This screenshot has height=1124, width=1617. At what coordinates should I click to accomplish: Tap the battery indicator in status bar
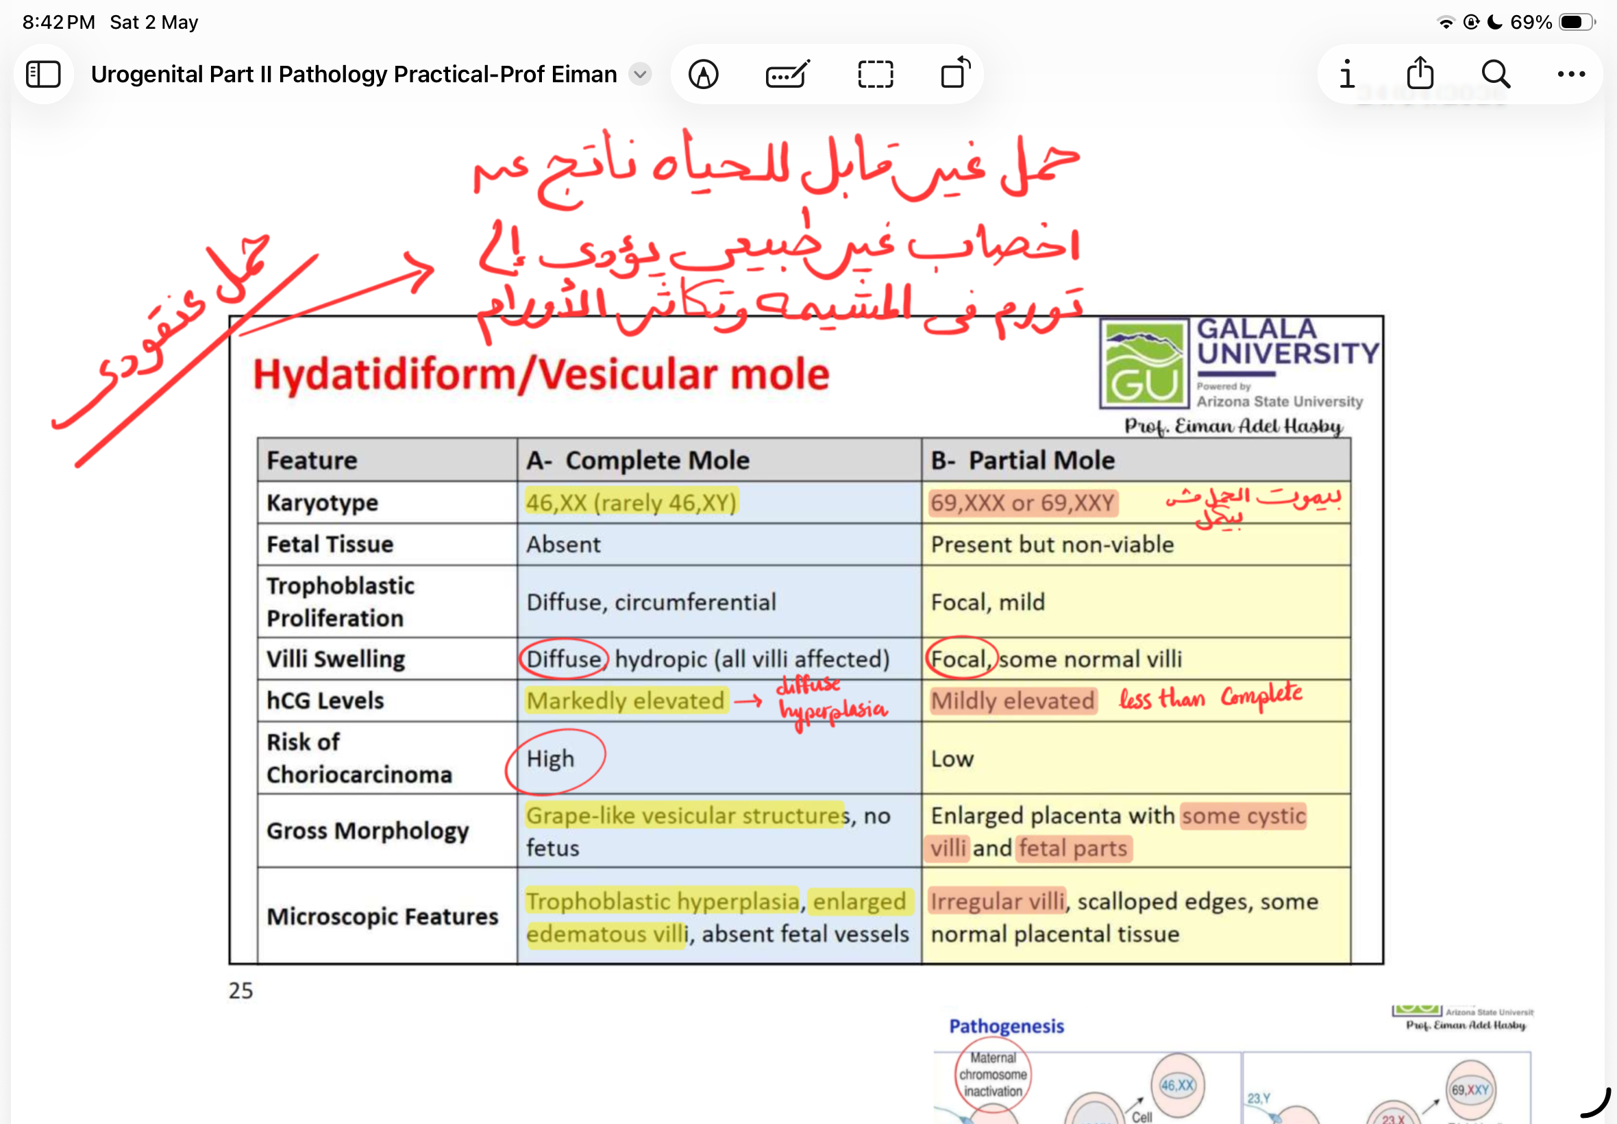coord(1577,22)
